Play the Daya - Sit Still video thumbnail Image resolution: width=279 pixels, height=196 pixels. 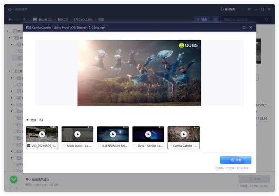[x=148, y=134]
